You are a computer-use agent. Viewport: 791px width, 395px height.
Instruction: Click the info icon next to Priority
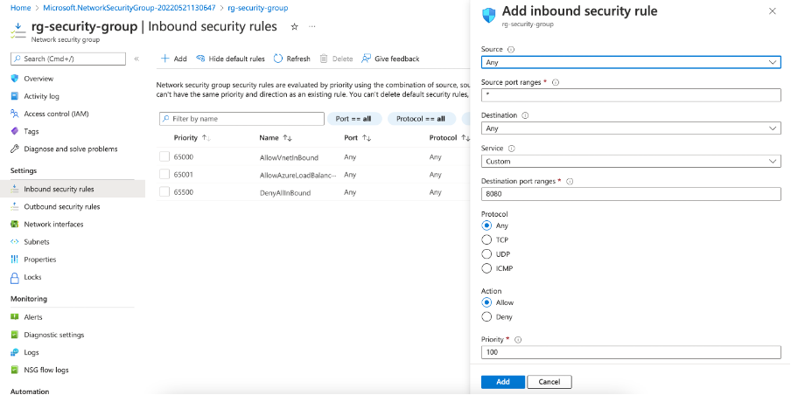point(518,340)
